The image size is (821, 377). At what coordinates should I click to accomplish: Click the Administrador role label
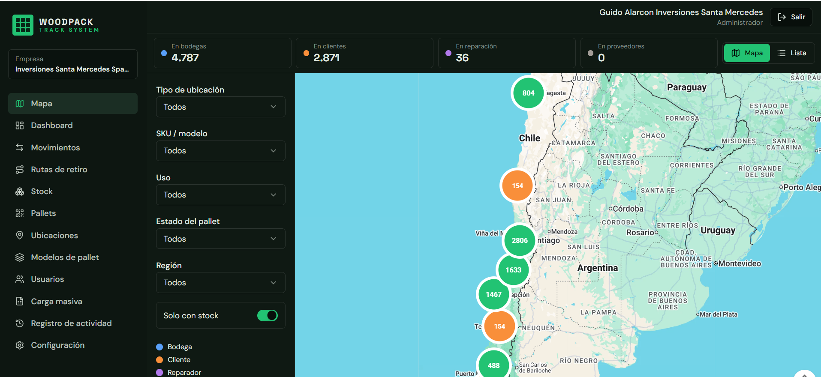740,23
